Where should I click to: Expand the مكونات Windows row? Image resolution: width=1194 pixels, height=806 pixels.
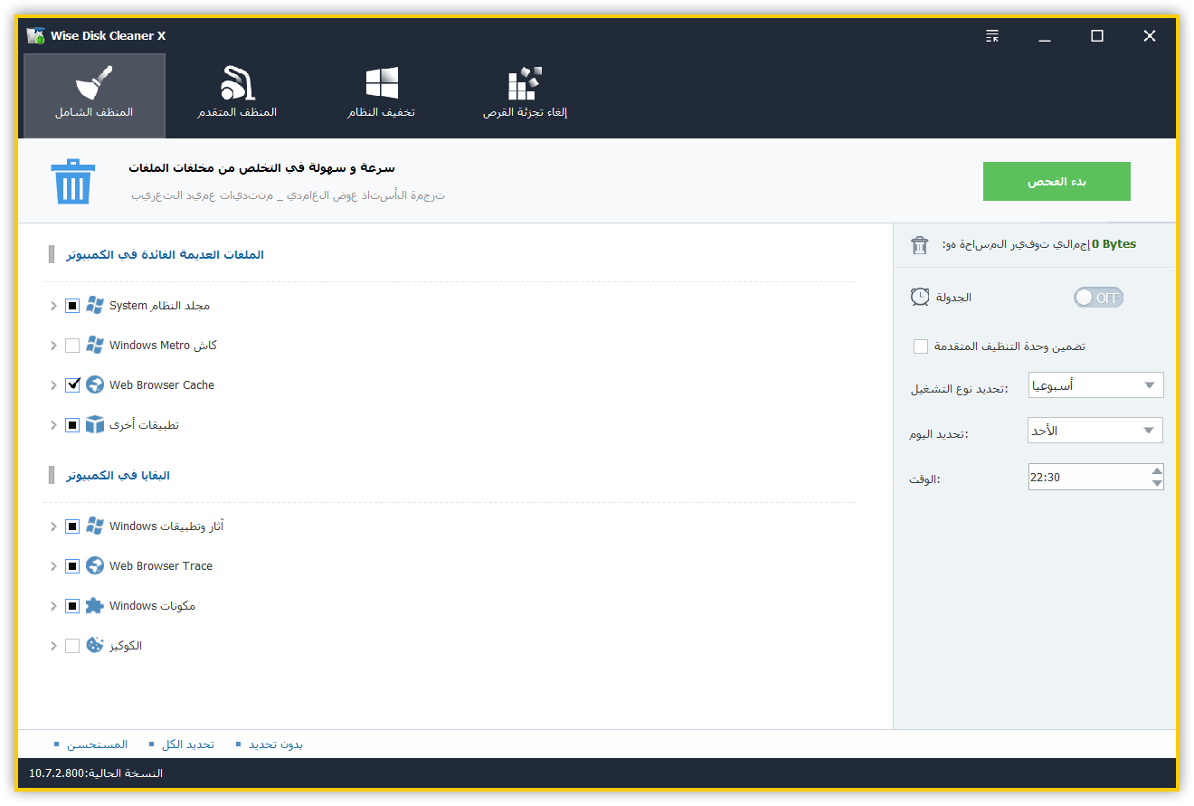53,606
